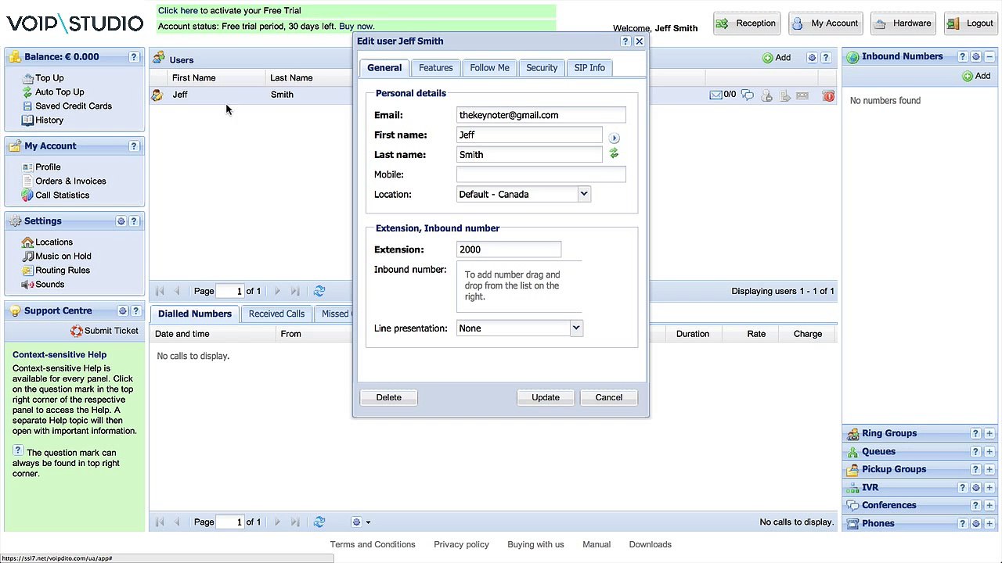Viewport: 1002px width, 563px height.
Task: Expand the IVR panel
Action: click(x=989, y=487)
